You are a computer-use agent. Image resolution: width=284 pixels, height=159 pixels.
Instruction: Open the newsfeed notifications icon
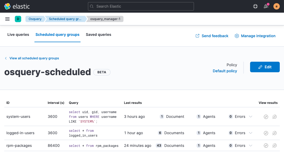266,6
